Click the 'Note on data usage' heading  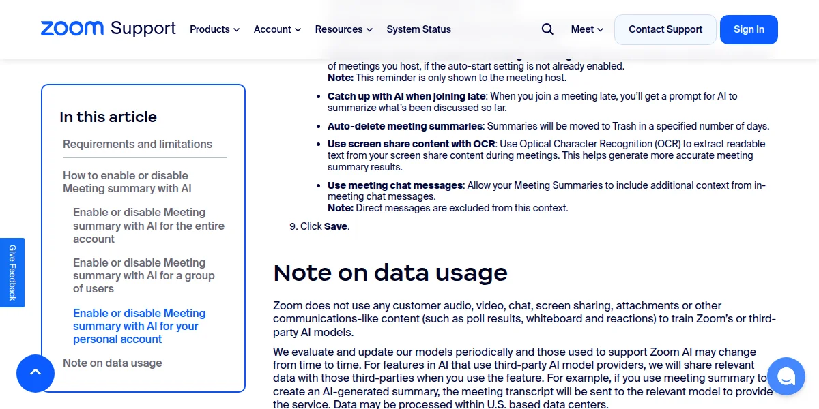[390, 273]
